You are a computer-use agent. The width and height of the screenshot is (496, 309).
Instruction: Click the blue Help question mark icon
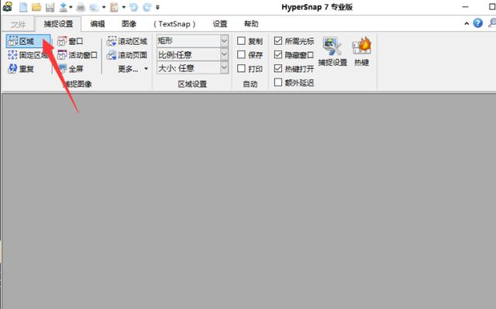tap(477, 23)
